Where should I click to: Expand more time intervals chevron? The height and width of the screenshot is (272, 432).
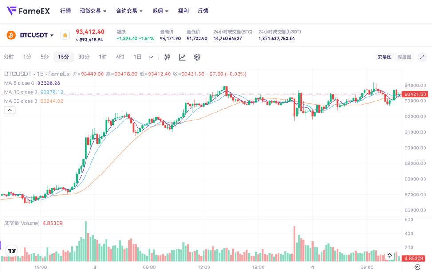pos(151,57)
